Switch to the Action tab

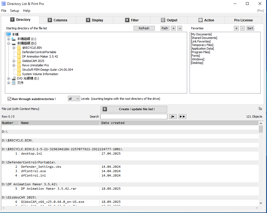[206, 20]
